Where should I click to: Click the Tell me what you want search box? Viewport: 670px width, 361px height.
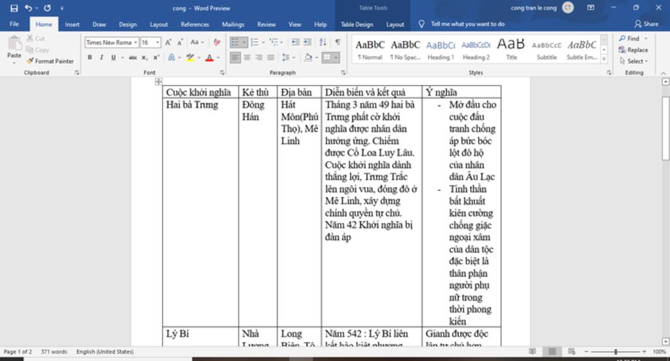[x=467, y=24]
